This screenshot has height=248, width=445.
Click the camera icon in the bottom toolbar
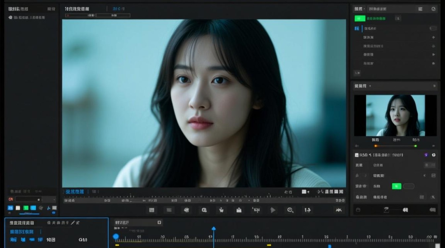click(x=186, y=210)
